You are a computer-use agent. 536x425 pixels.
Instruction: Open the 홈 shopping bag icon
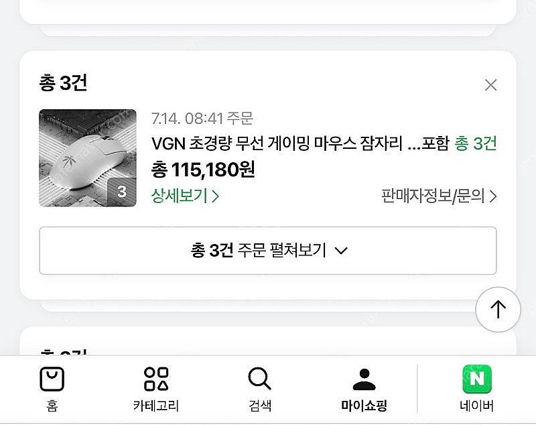[x=52, y=379]
